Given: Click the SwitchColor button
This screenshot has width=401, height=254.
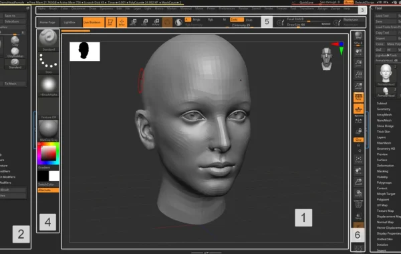Looking at the screenshot, I should (x=48, y=184).
